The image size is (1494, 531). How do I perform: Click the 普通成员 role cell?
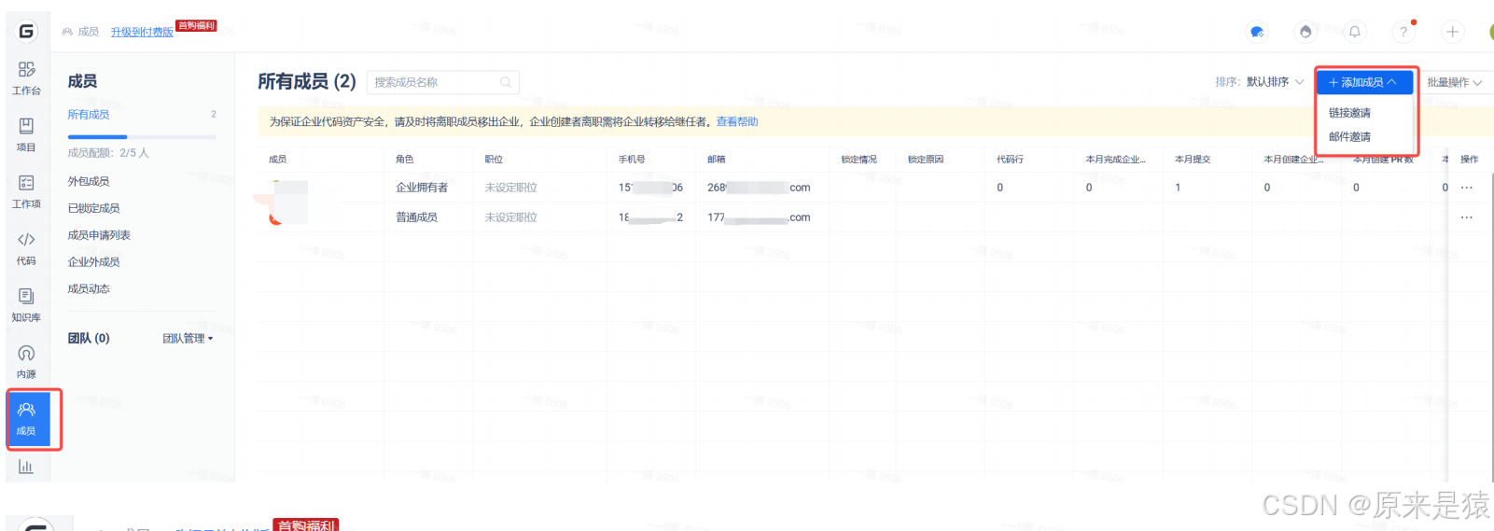pos(416,217)
